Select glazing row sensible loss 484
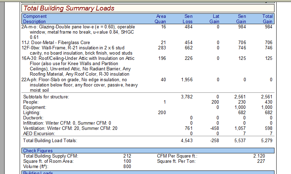This screenshot has width=291, height=174. point(189,27)
